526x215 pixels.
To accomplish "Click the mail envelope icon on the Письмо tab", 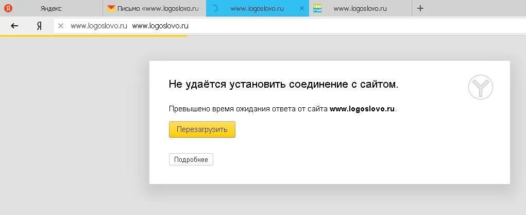I will pos(111,8).
